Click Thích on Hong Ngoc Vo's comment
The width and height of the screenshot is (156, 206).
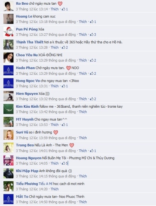[55, 86]
